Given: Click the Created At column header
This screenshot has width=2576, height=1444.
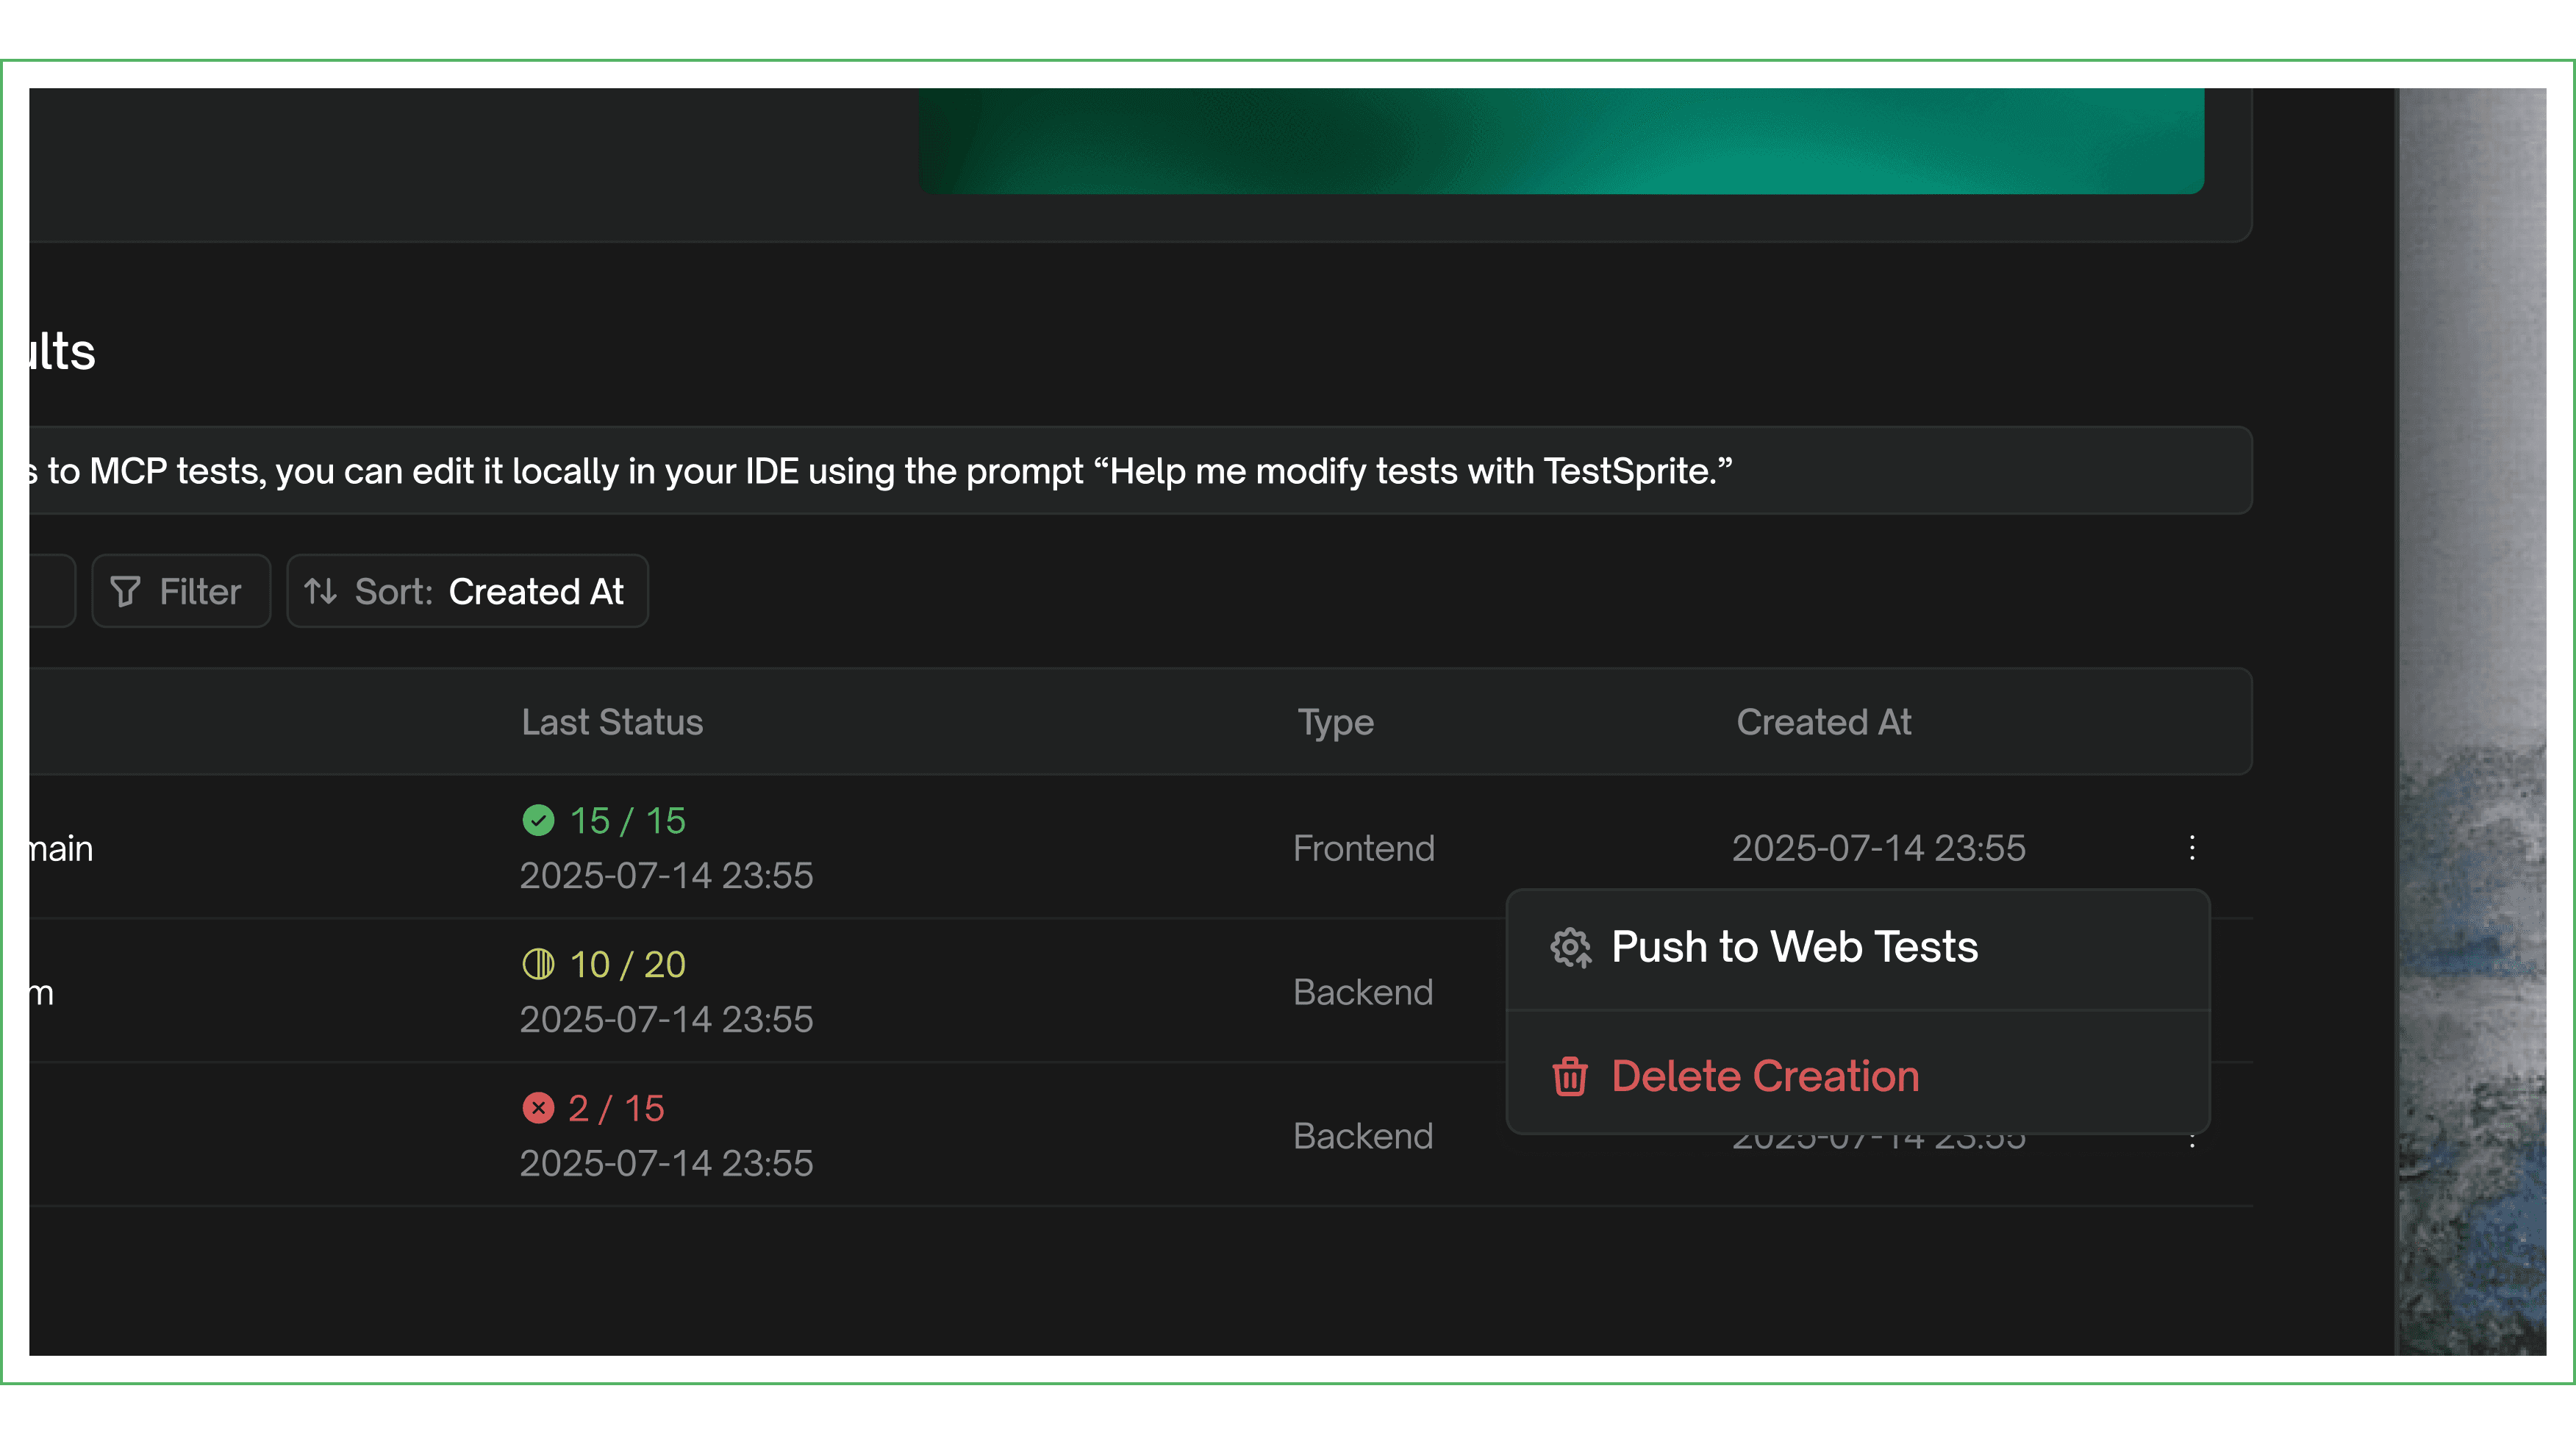Looking at the screenshot, I should (x=1823, y=722).
